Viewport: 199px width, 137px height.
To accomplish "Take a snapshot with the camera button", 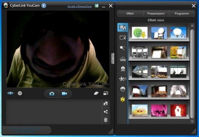I will coord(52,94).
